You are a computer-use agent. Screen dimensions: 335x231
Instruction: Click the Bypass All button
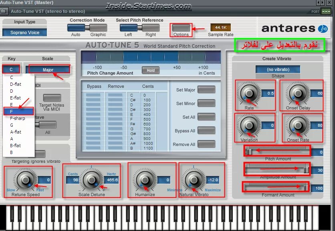pos(206,130)
